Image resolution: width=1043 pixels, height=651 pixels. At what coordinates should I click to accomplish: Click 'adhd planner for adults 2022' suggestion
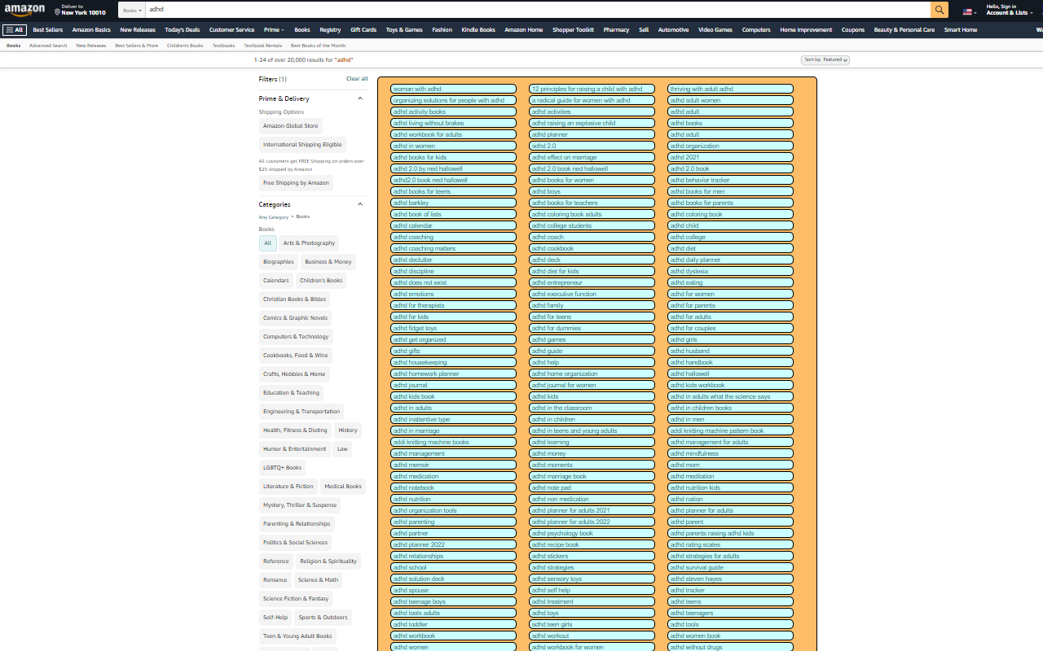[592, 522]
